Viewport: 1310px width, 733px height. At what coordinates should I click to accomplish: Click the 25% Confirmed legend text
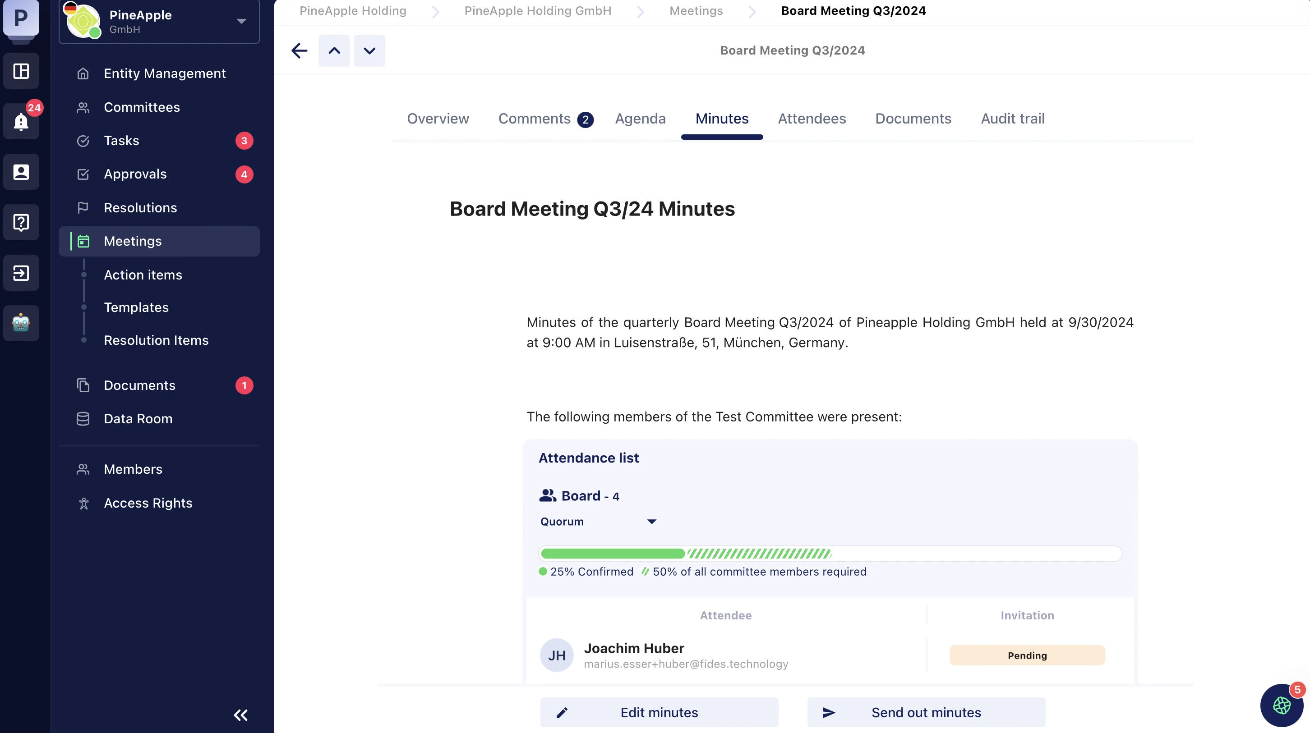591,571
